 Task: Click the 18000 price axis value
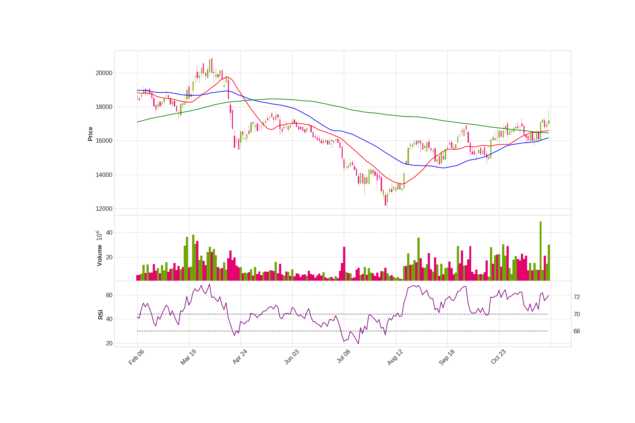(x=104, y=107)
